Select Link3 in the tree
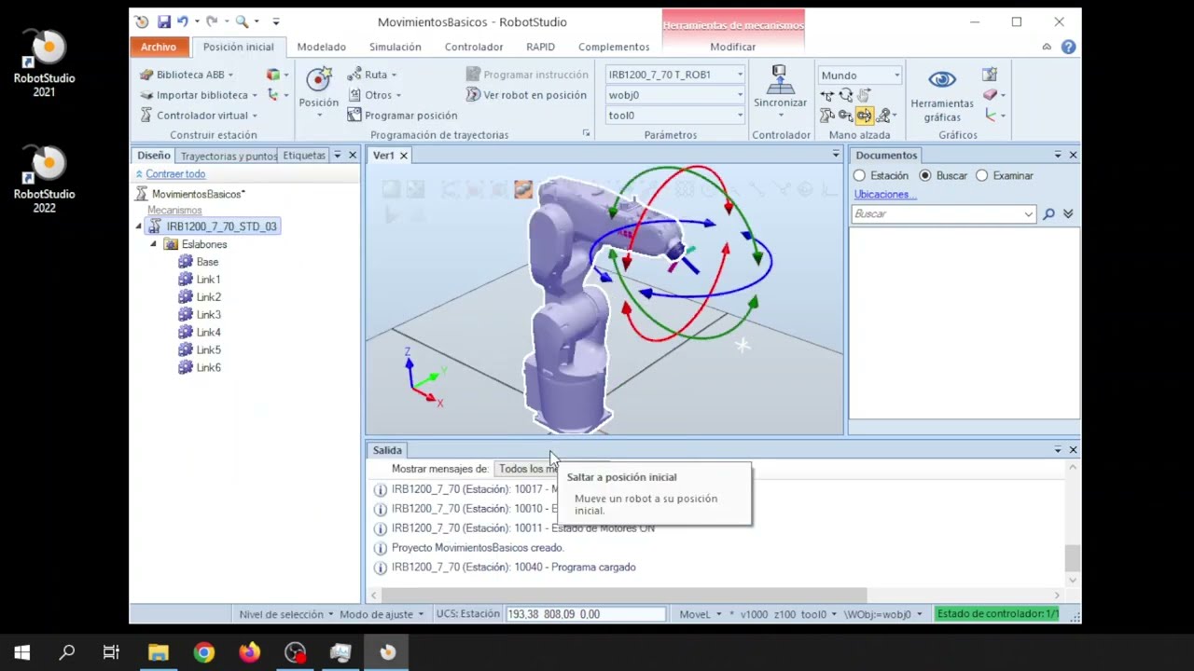The height and width of the screenshot is (671, 1194). [x=208, y=315]
